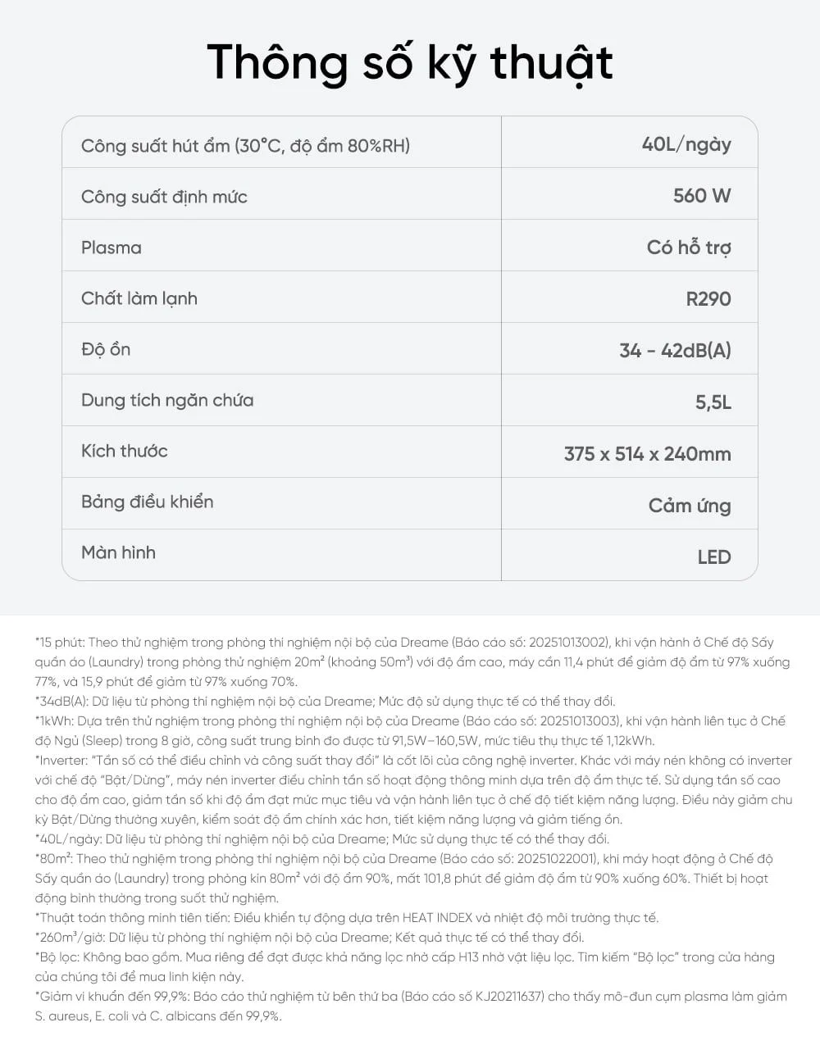820x1045 pixels.
Task: Click the '34 - 42dB(A)' noise value
Action: [x=676, y=351]
